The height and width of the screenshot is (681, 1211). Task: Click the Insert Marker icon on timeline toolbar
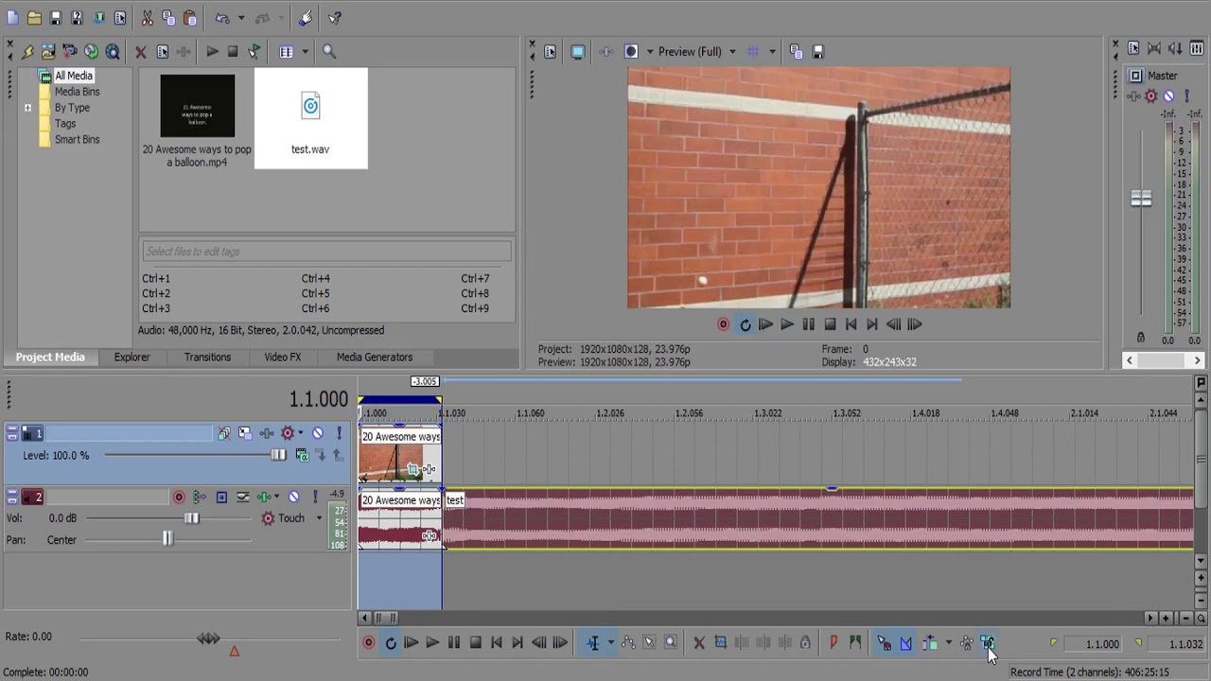(x=834, y=643)
